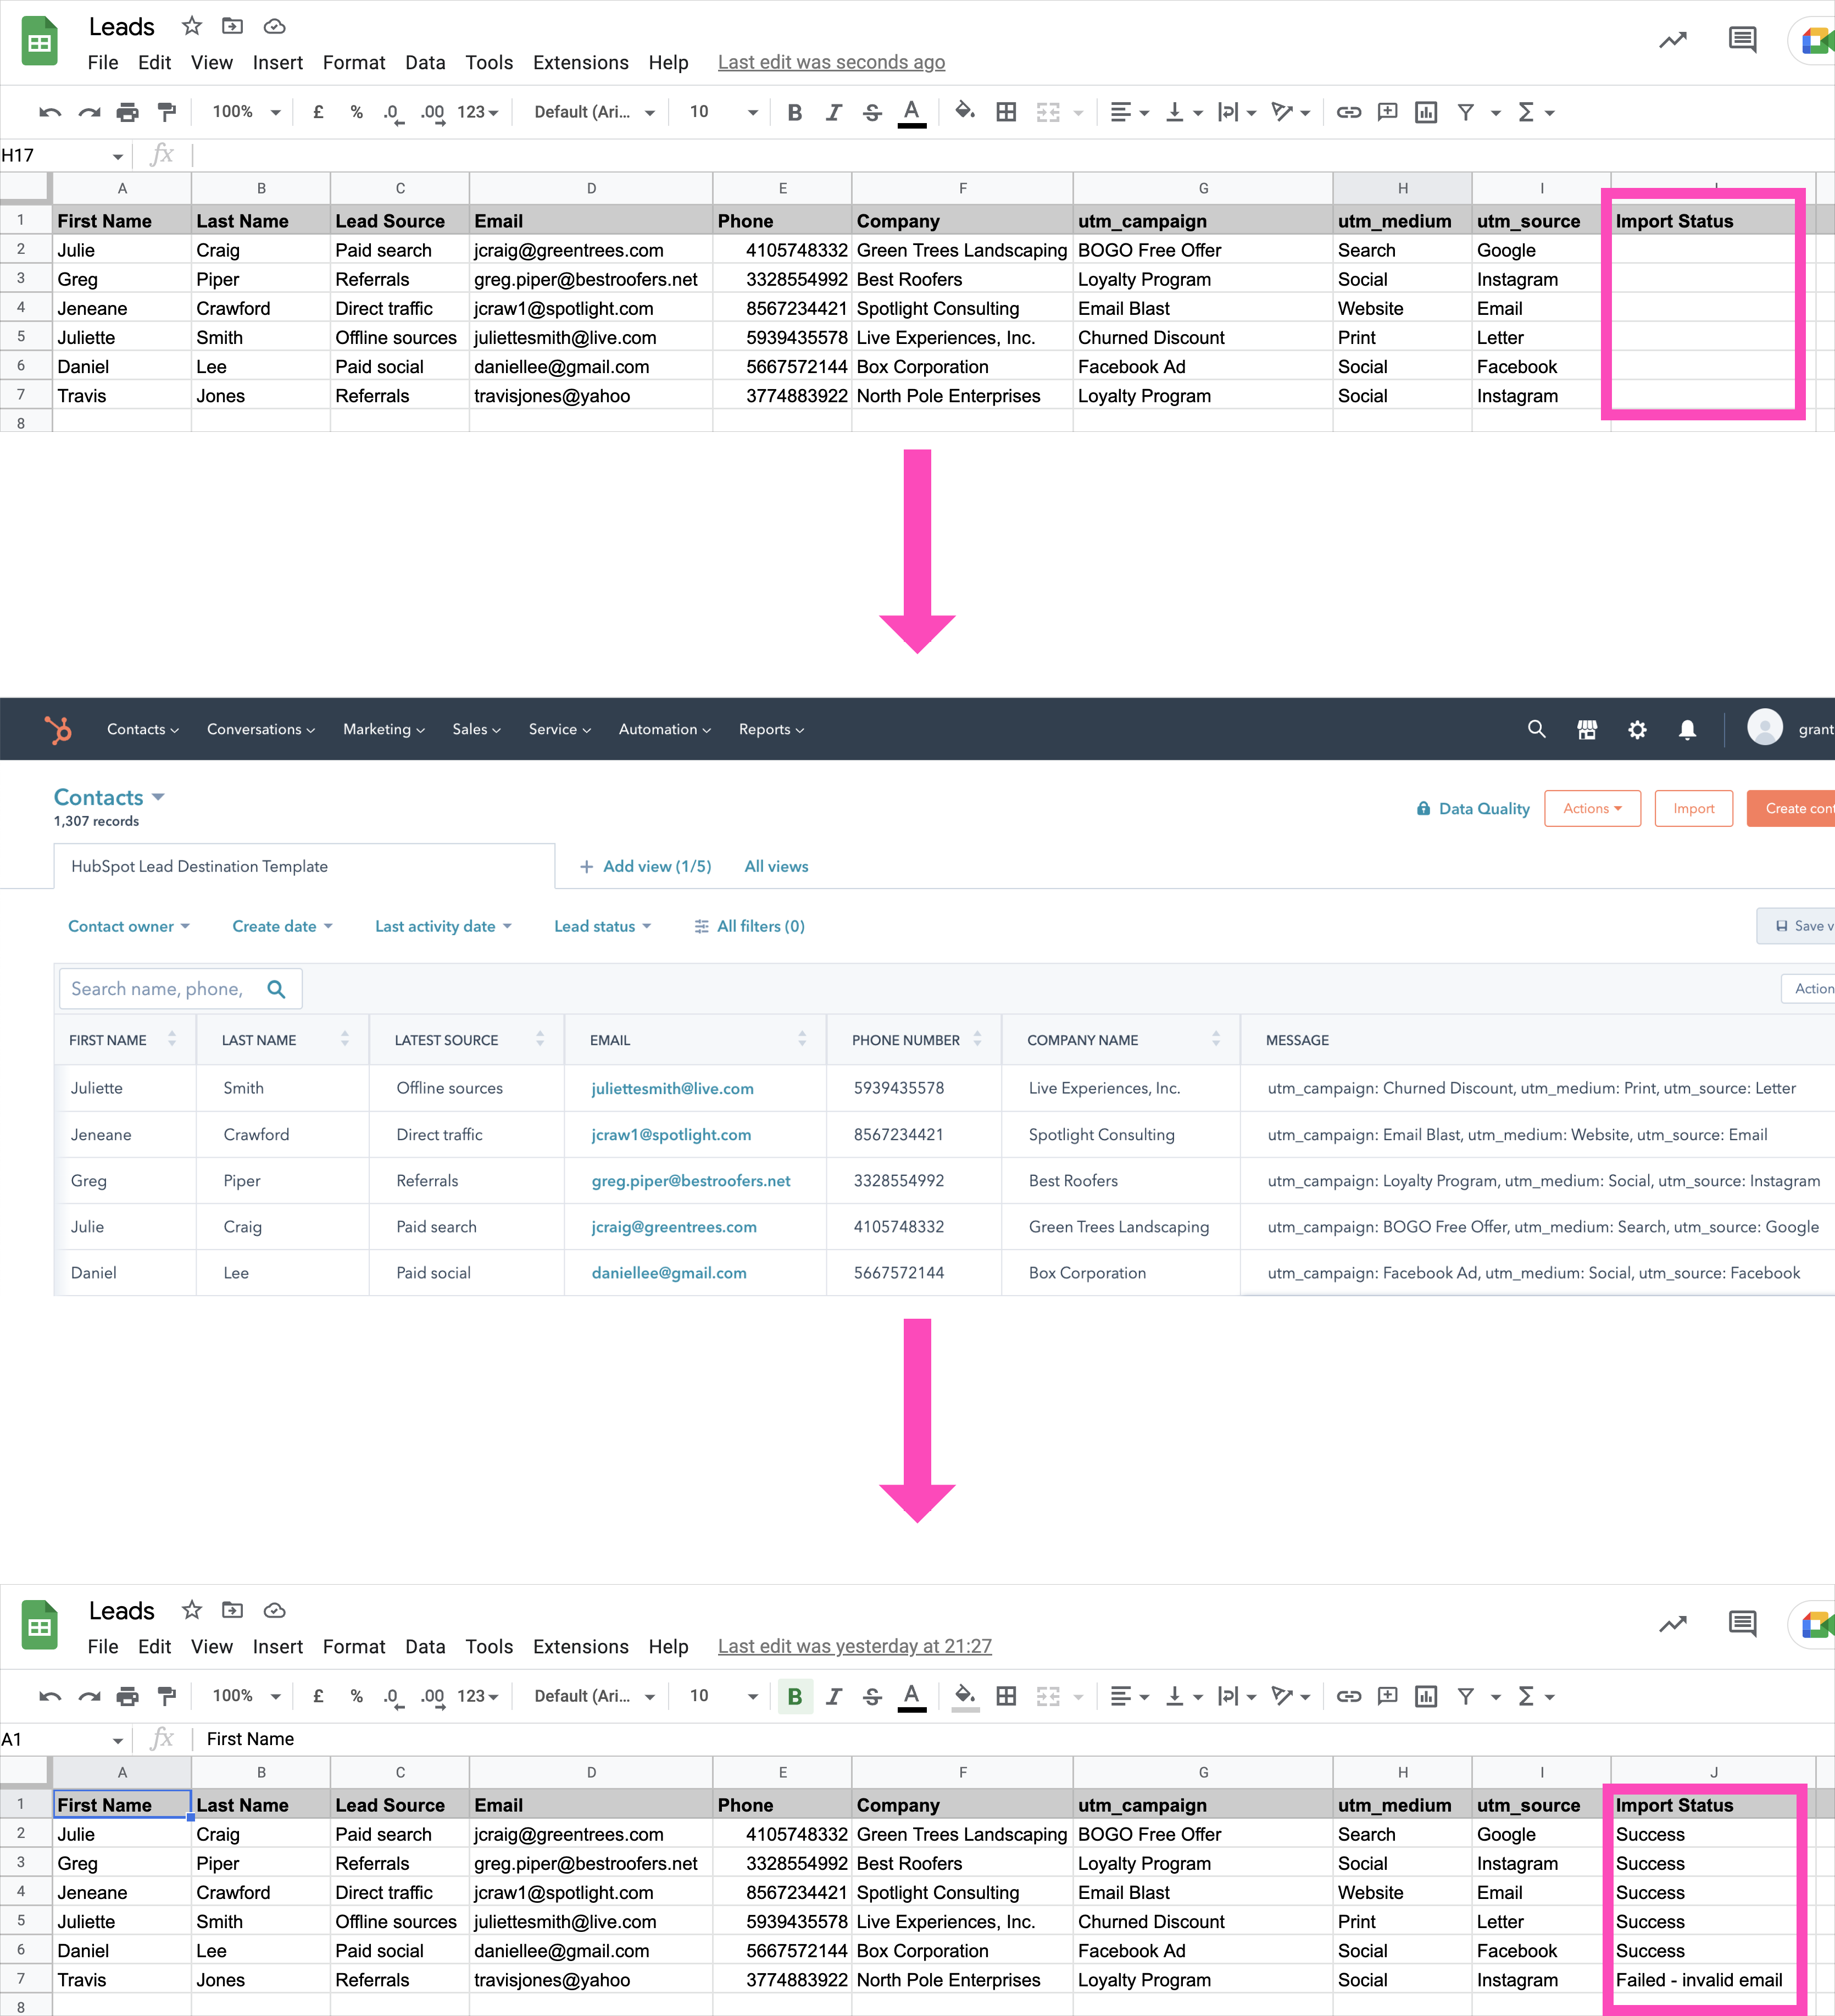Open zoom 100% dropdown in top sheet
This screenshot has width=1835, height=2016.
click(x=246, y=112)
